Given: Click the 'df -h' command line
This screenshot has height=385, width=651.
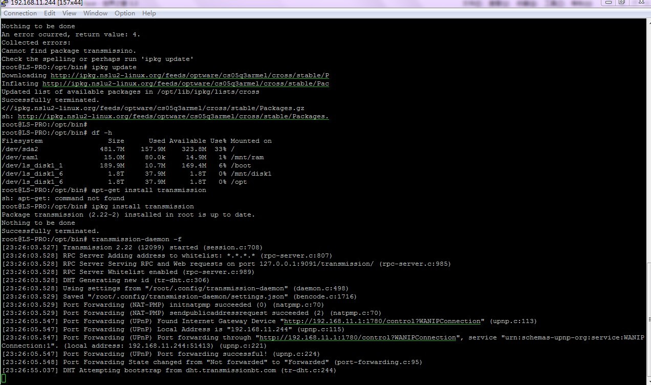Looking at the screenshot, I should (x=57, y=133).
